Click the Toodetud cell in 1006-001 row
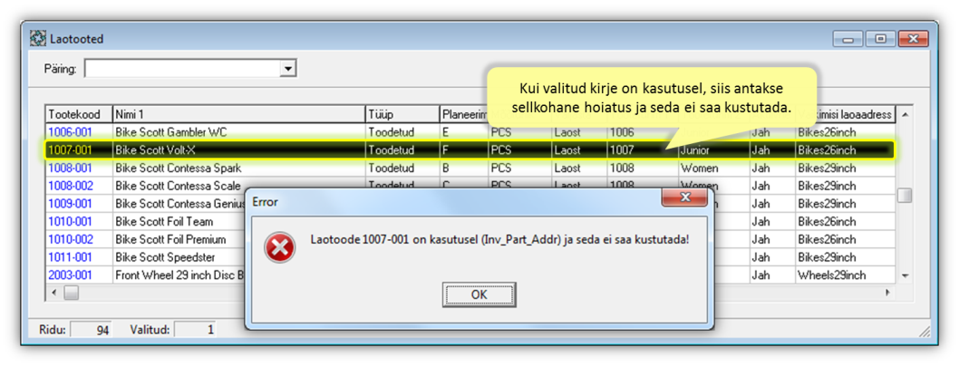This screenshot has width=959, height=366. coord(402,131)
